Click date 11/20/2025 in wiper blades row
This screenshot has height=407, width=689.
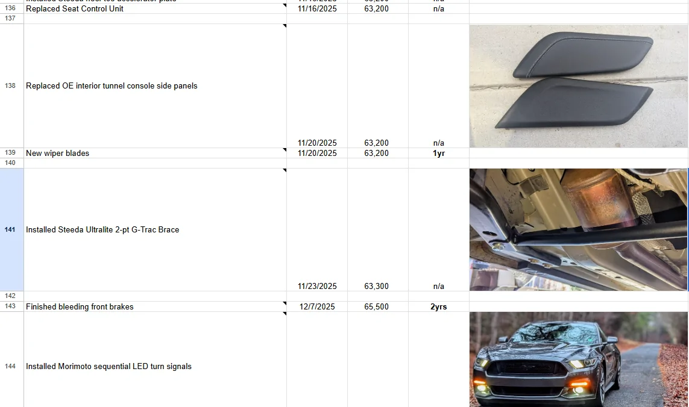(317, 154)
